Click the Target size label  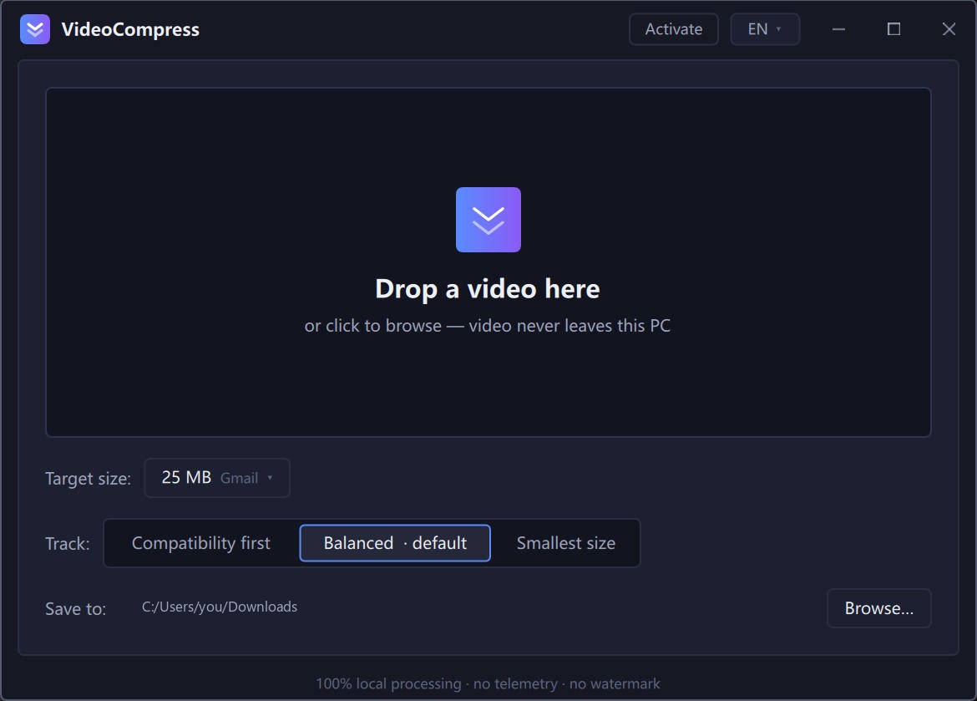pyautogui.click(x=88, y=479)
